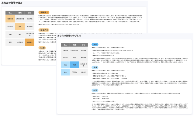Viewport: 194px width, 116px height.
Task: Click the blue 2.健康 badge
Action: [x=95, y=67]
